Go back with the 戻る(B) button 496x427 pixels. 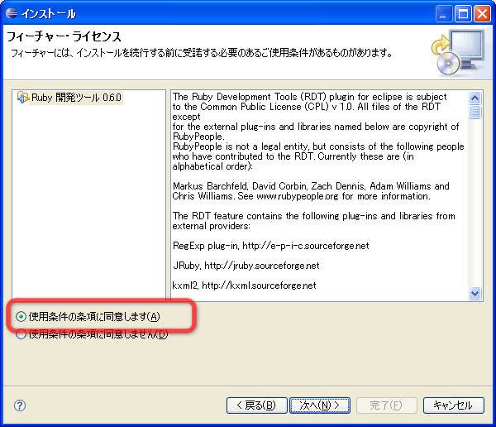pyautogui.click(x=255, y=405)
